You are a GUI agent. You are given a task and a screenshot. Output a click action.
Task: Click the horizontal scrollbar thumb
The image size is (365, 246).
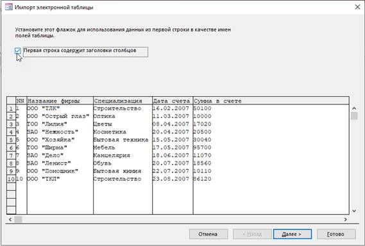click(18, 219)
